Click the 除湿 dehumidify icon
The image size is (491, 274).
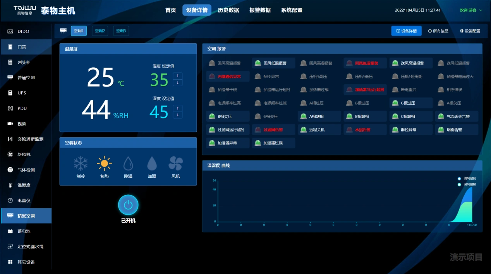coord(128,164)
